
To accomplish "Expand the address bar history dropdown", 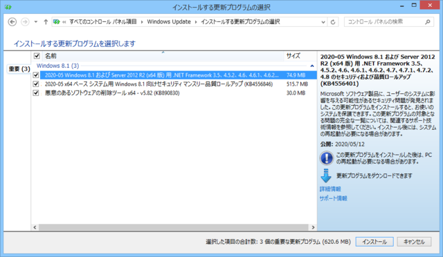I will click(323, 22).
